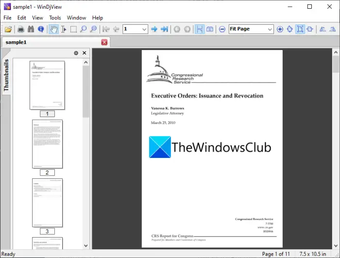Click the "March 25, 2010" date text
340x258 pixels.
pos(163,122)
